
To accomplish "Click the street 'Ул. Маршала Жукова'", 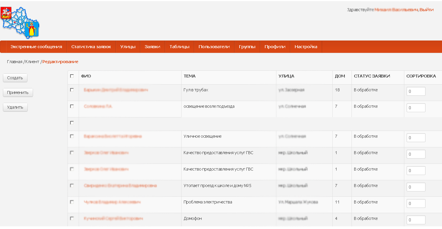I will click(298, 202).
